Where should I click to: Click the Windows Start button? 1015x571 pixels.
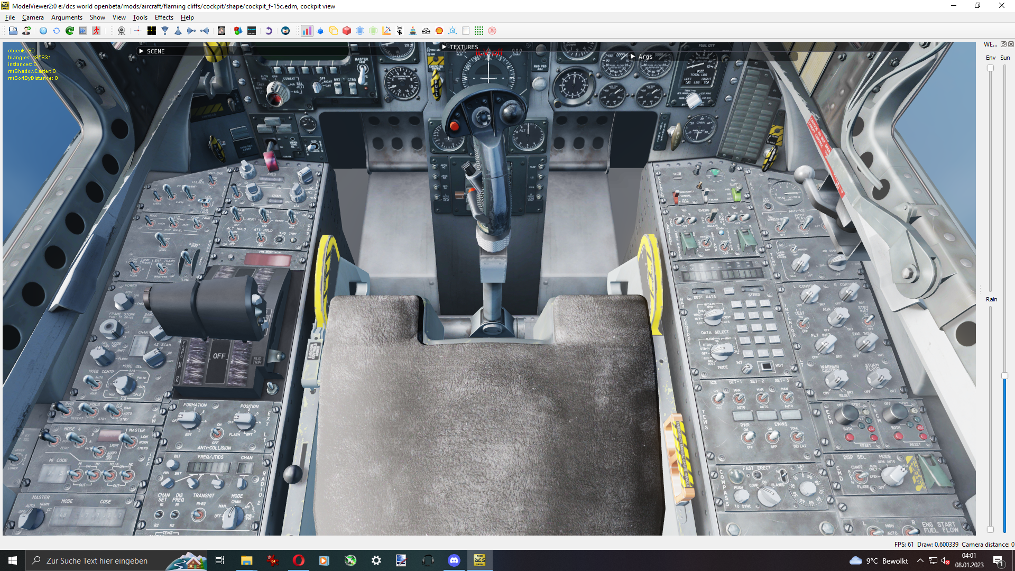click(x=13, y=560)
